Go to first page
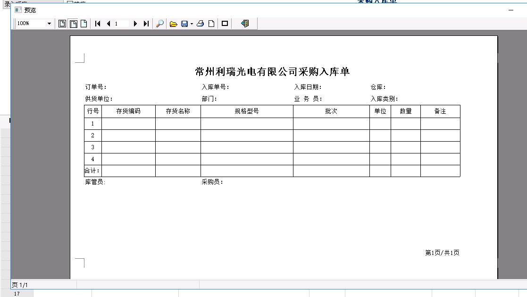The width and height of the screenshot is (527, 297). click(x=98, y=24)
